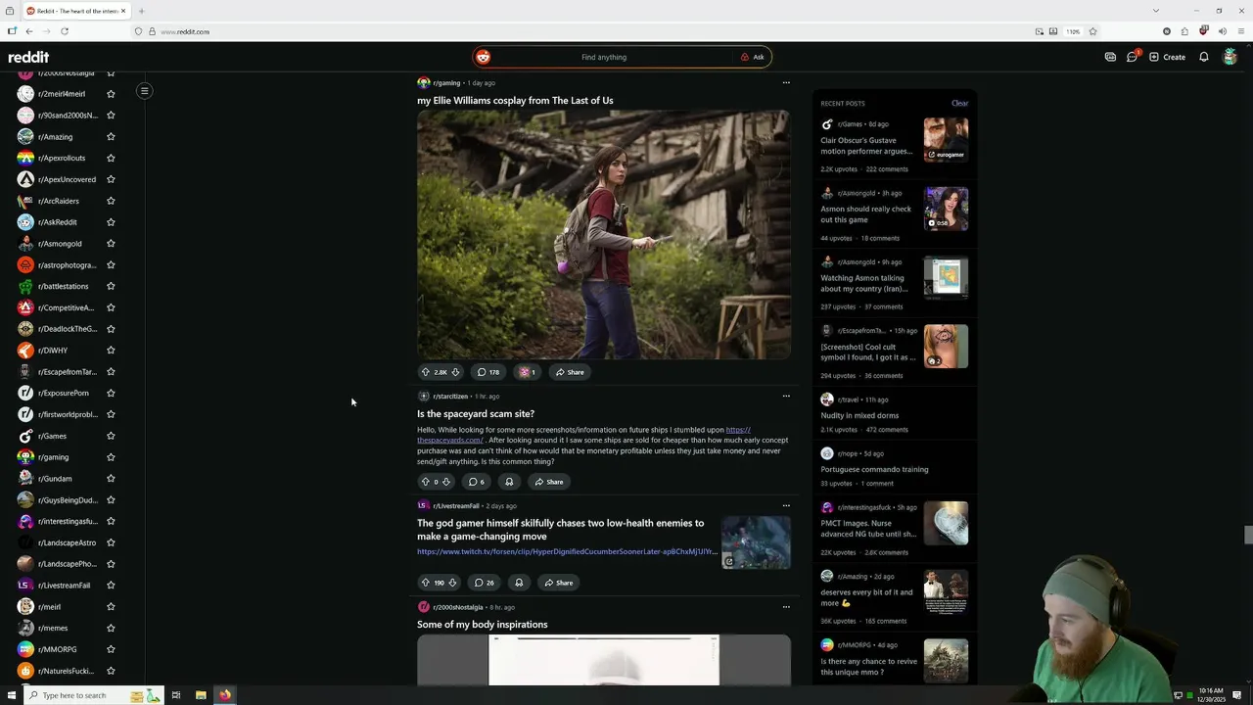Favorite r/Games with its star

point(111,436)
